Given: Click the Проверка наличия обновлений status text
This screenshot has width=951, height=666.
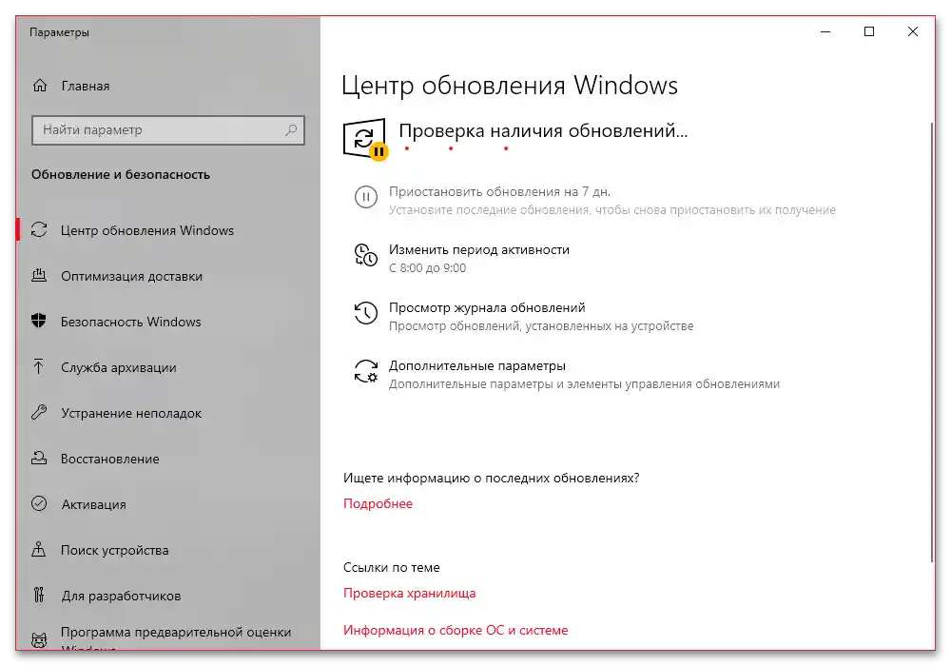Looking at the screenshot, I should [x=543, y=131].
